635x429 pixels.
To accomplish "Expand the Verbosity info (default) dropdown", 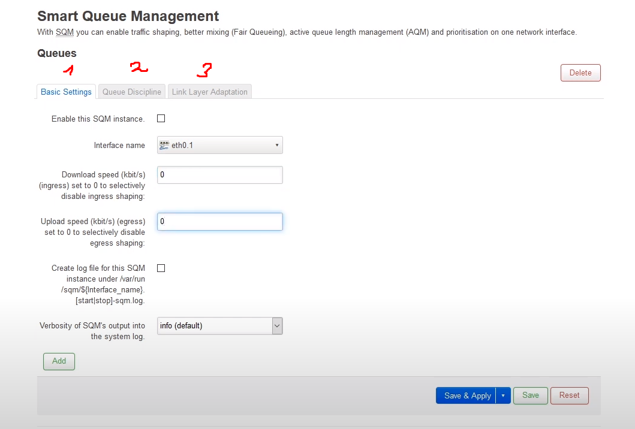I will pos(219,326).
